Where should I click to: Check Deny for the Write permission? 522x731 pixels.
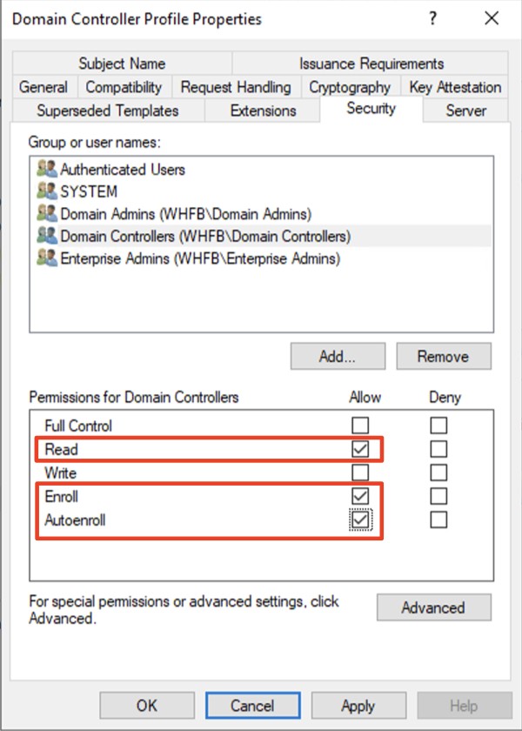point(439,473)
